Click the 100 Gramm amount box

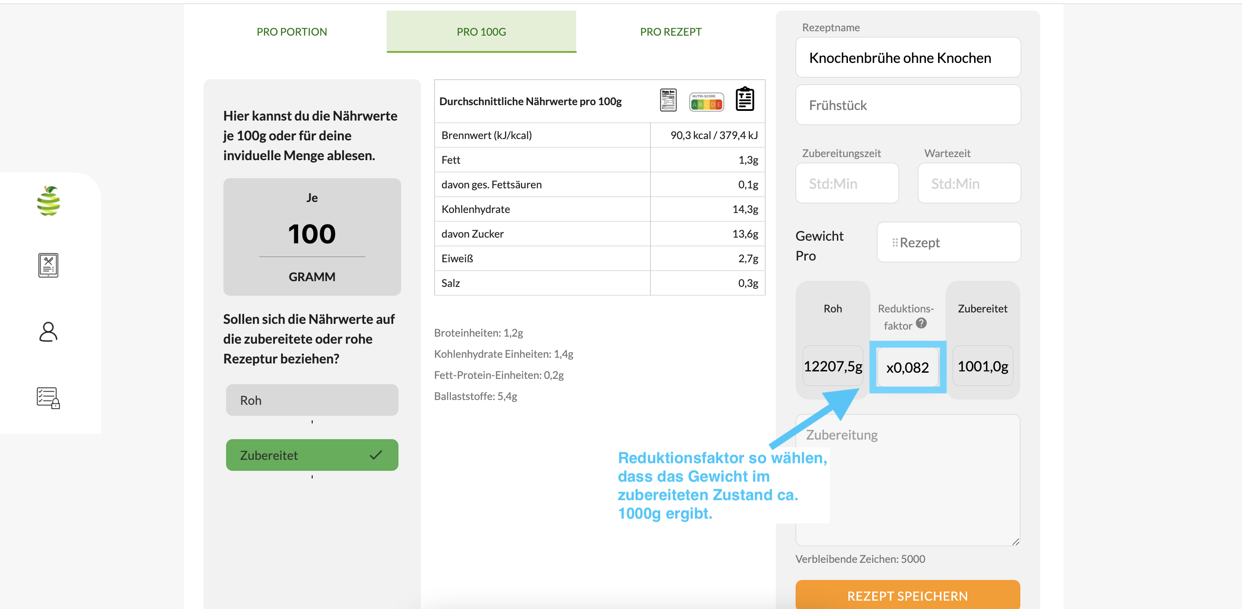coord(312,234)
